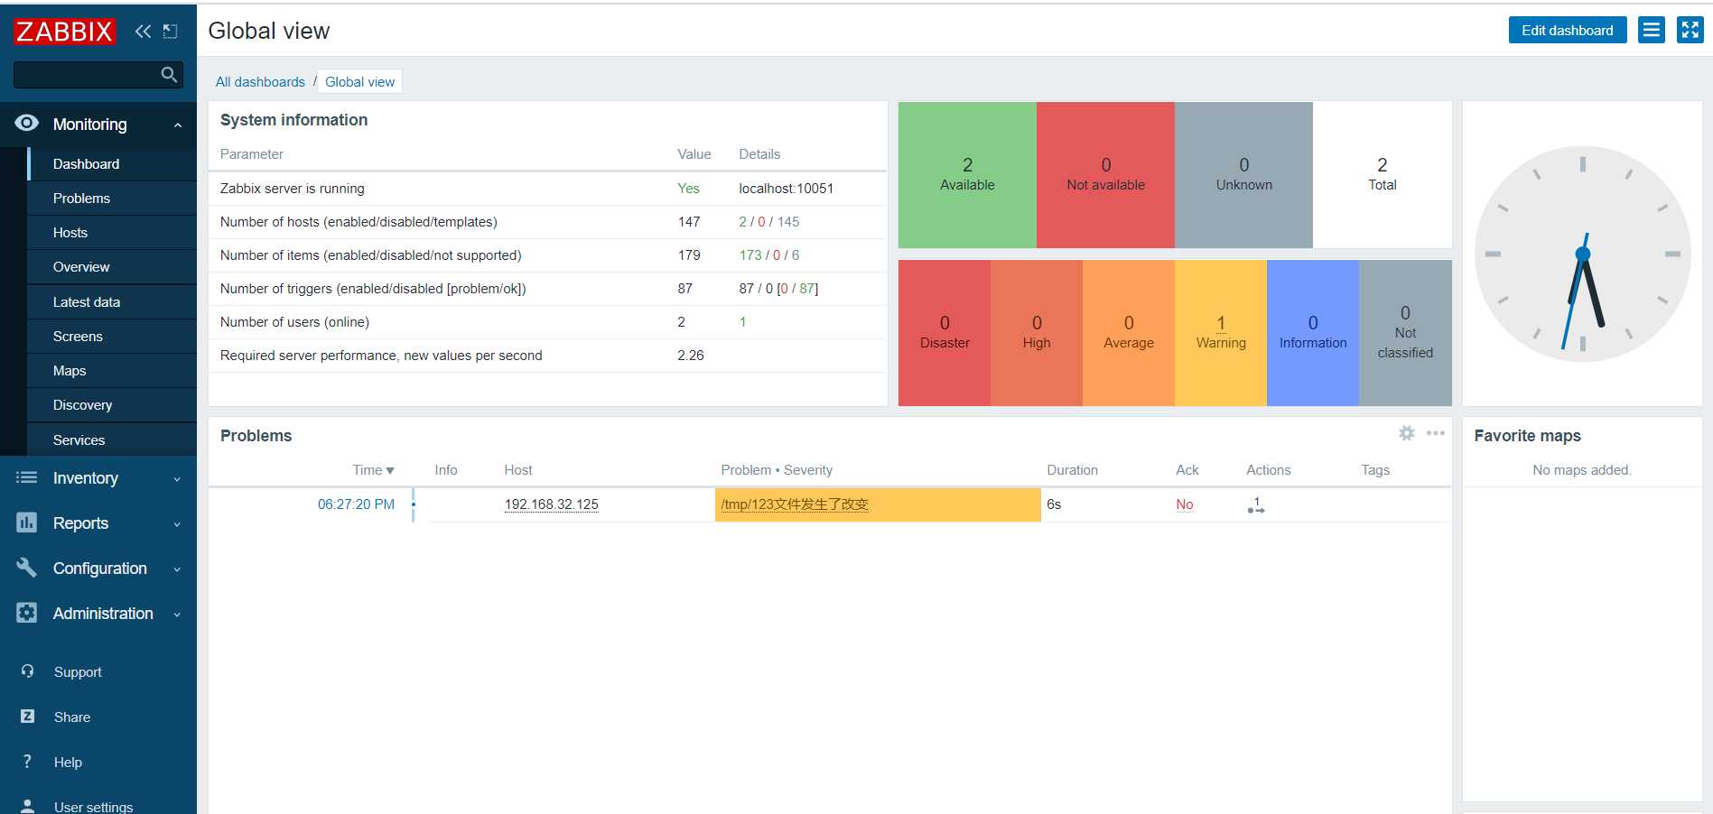Image resolution: width=1713 pixels, height=814 pixels.
Task: Hide the sidebar using the window icon
Action: tap(170, 32)
